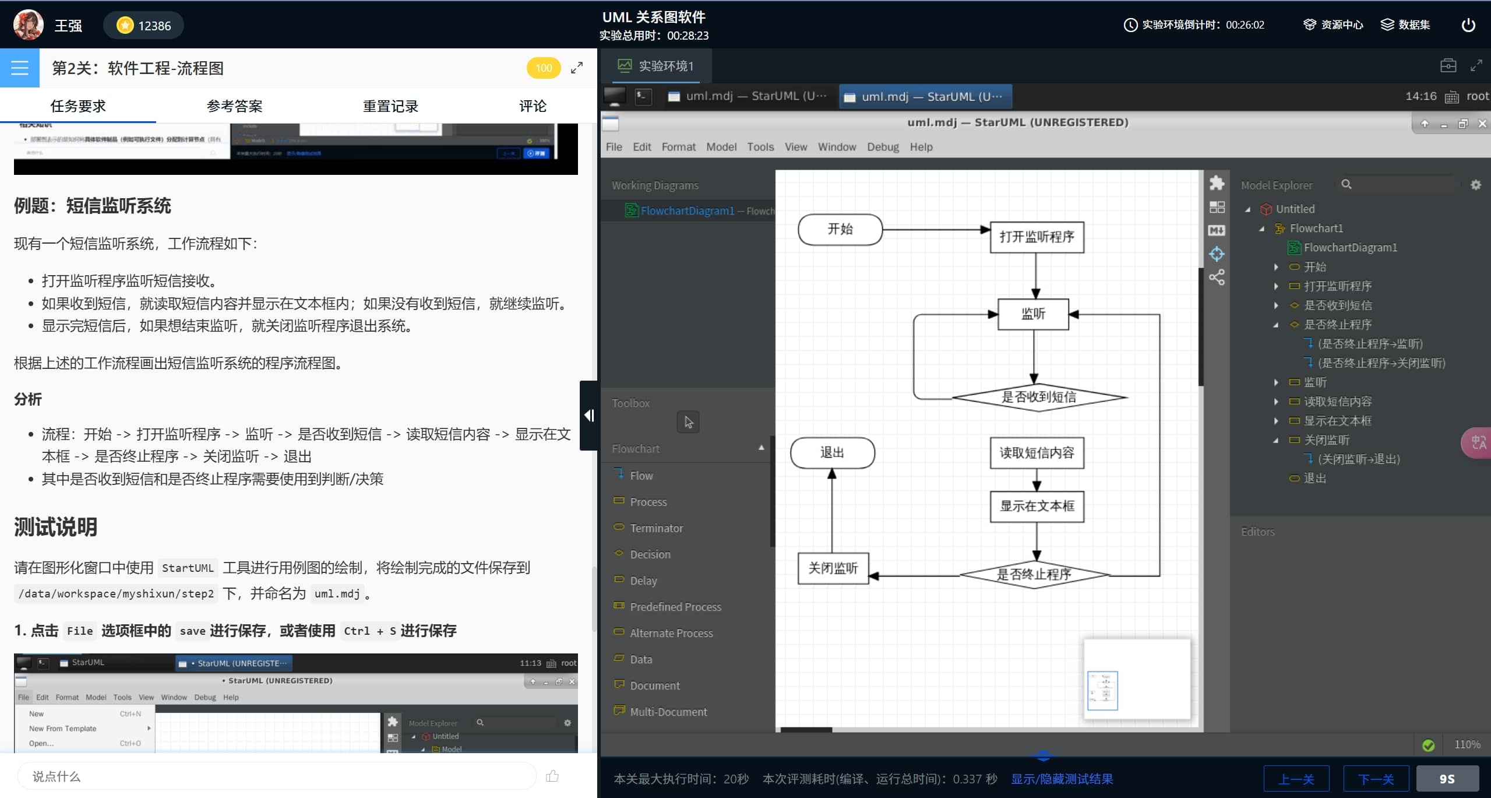Switch to the first uml.mdj taskbar window

click(x=748, y=96)
